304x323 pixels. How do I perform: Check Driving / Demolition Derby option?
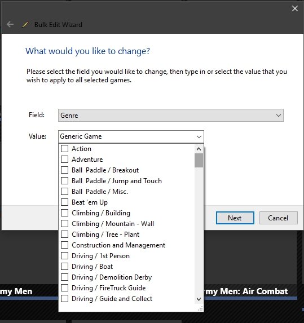coord(64,277)
